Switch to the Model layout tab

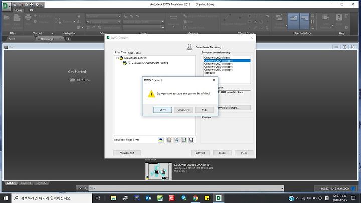[11, 183]
